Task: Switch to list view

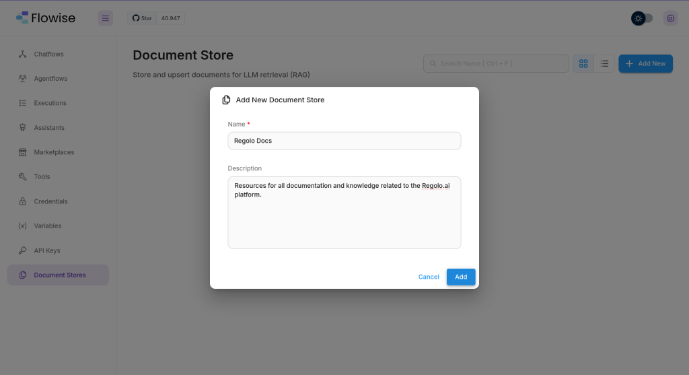Action: [604, 64]
